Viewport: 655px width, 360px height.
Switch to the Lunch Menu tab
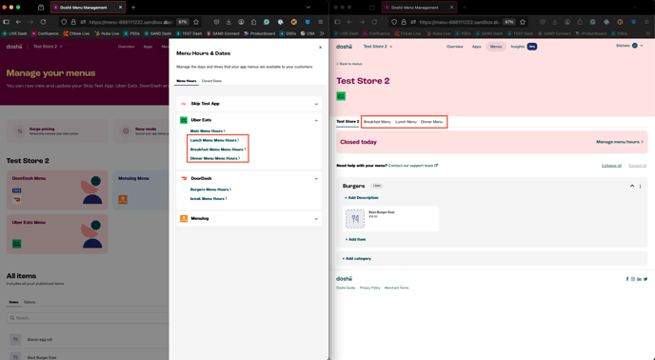click(x=406, y=122)
